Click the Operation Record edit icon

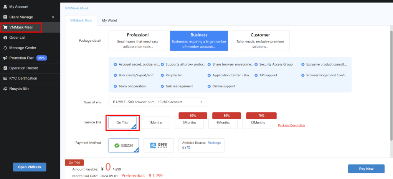(x=5, y=68)
